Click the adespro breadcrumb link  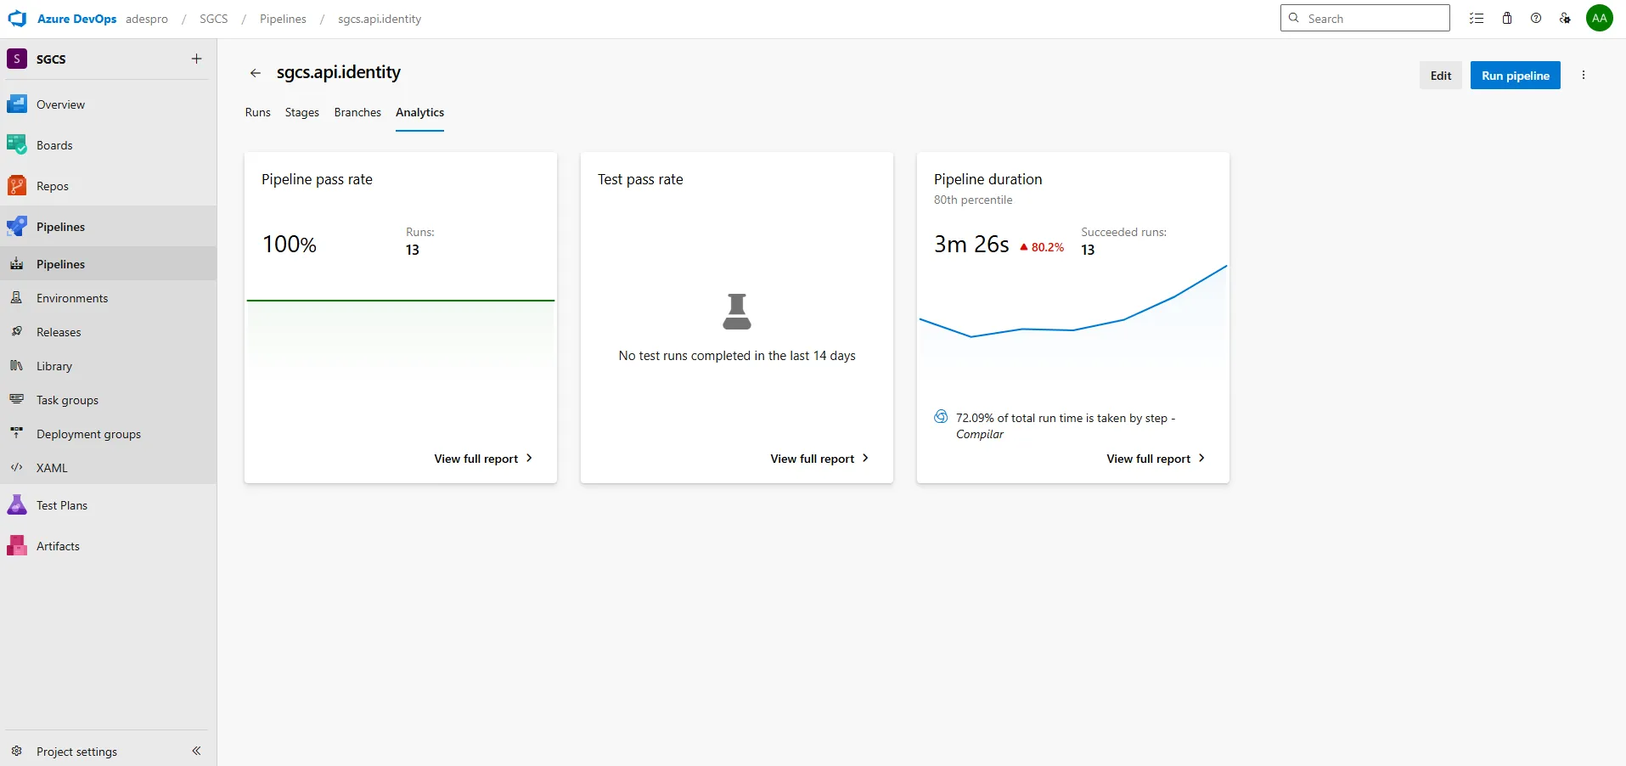pyautogui.click(x=147, y=19)
